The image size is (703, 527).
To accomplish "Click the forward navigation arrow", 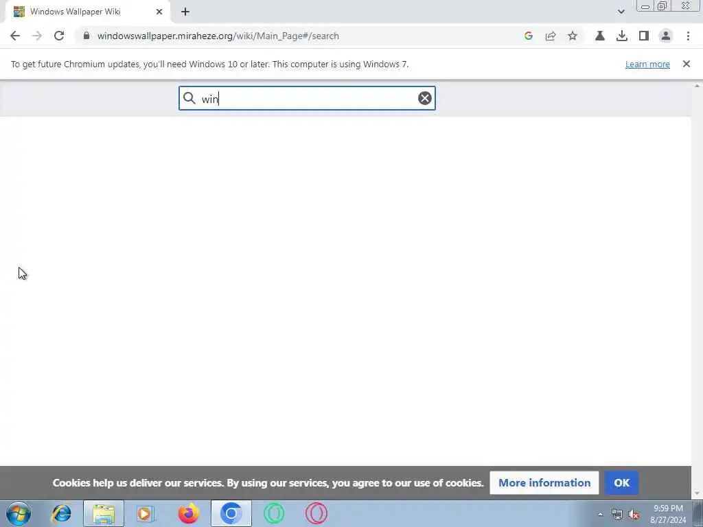I will [x=37, y=36].
